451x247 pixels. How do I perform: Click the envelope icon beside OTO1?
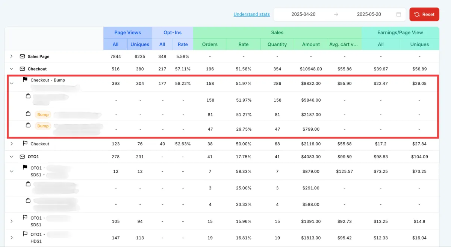click(22, 157)
